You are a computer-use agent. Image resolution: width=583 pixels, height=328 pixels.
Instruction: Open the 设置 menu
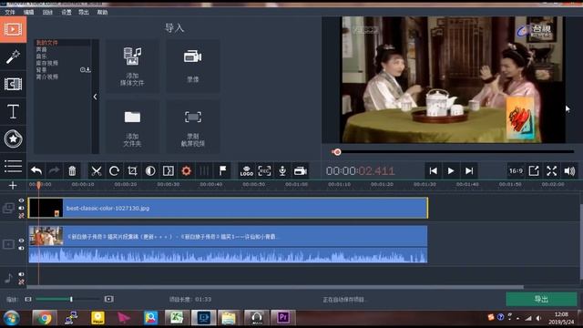click(66, 12)
